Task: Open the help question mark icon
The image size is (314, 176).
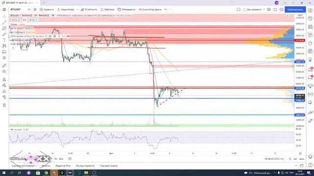Action: (x=310, y=165)
